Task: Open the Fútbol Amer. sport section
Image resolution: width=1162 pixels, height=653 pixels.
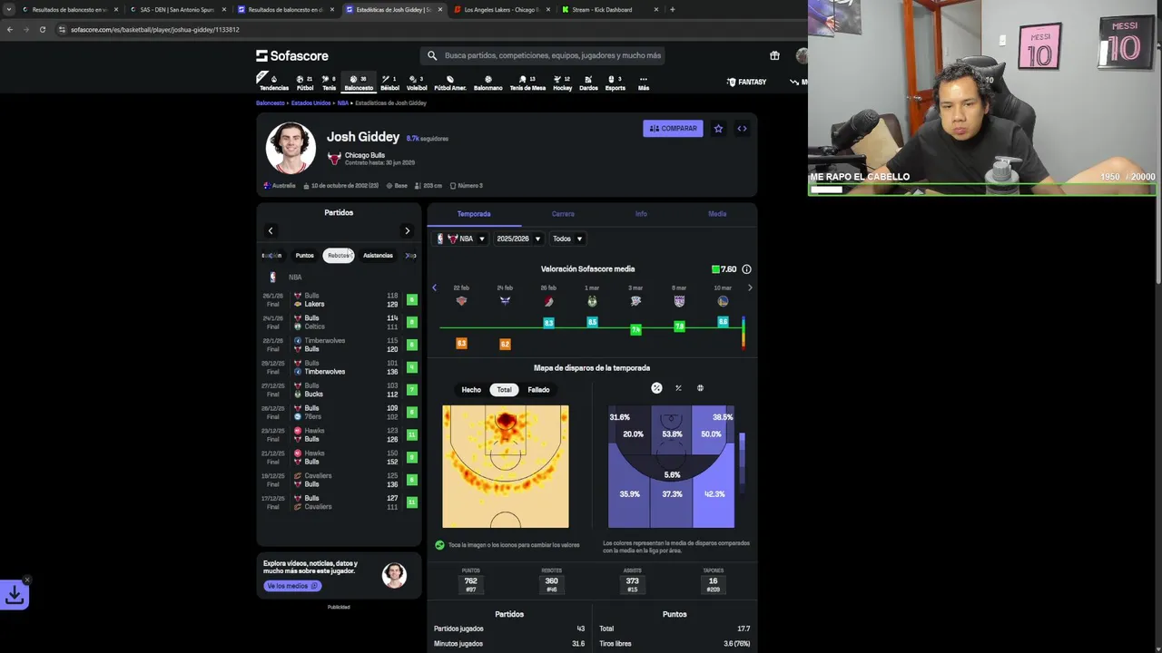Action: tap(450, 83)
